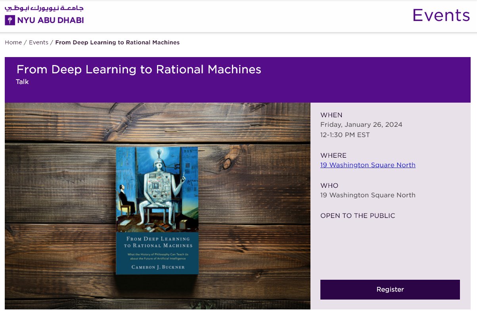Select the WHO value 19 Washington Square North

tap(368, 195)
